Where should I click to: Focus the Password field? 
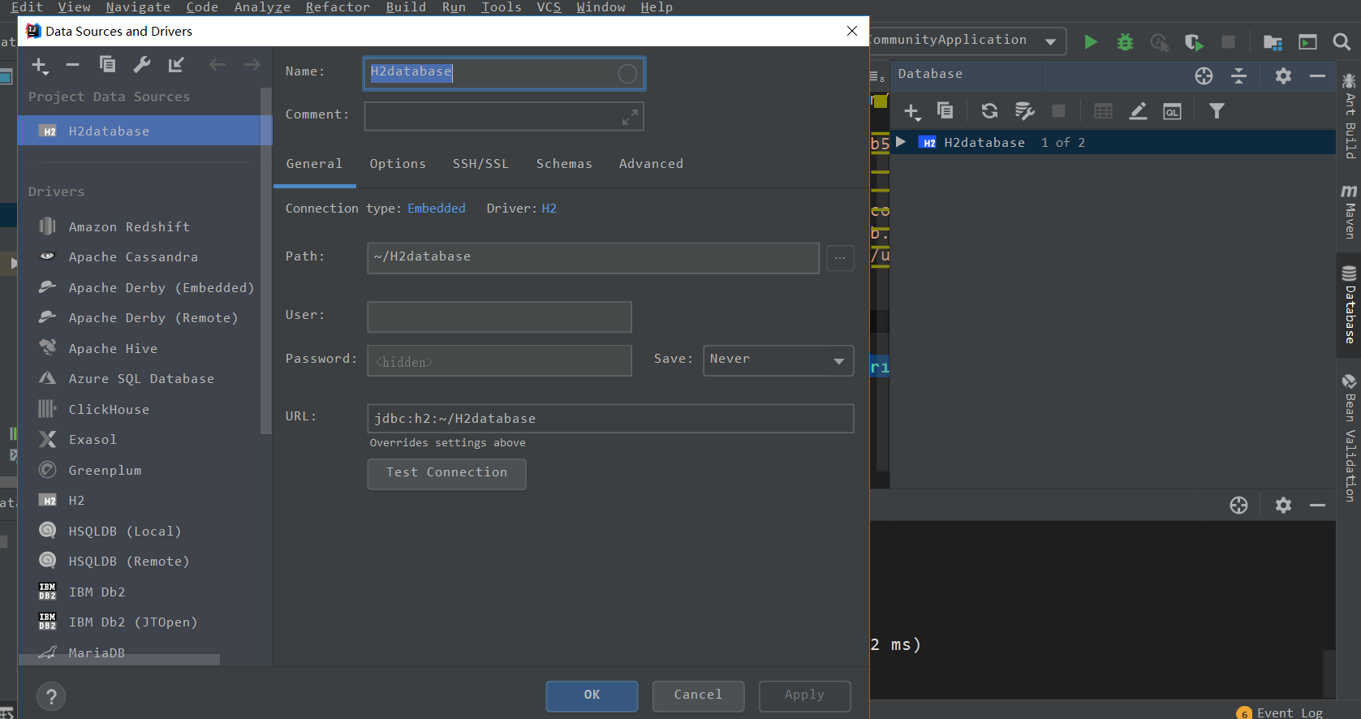coord(499,360)
